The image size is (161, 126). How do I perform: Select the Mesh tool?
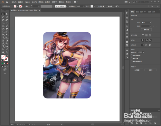(3, 41)
